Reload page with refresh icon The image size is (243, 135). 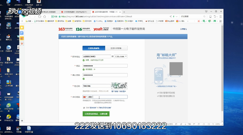click(40, 16)
